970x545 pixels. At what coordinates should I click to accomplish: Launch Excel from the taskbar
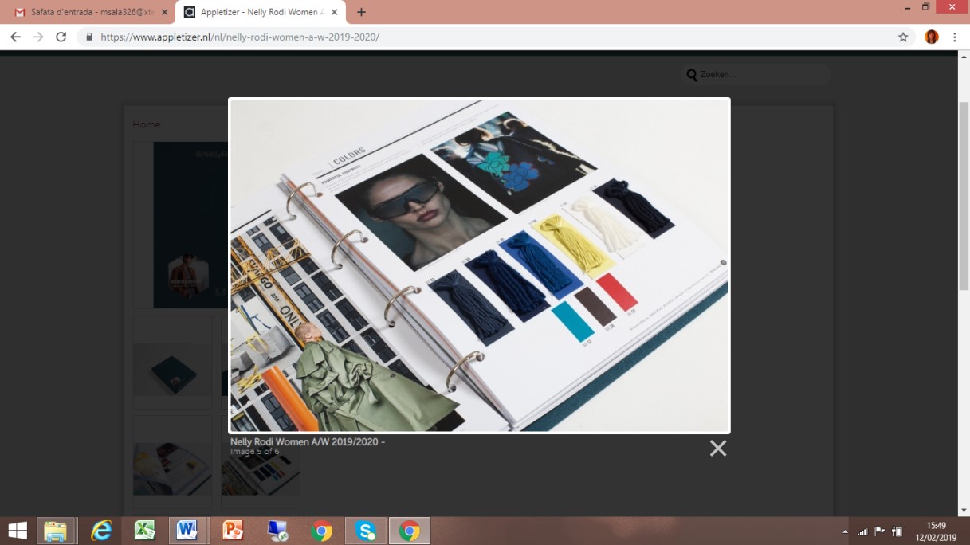point(145,531)
